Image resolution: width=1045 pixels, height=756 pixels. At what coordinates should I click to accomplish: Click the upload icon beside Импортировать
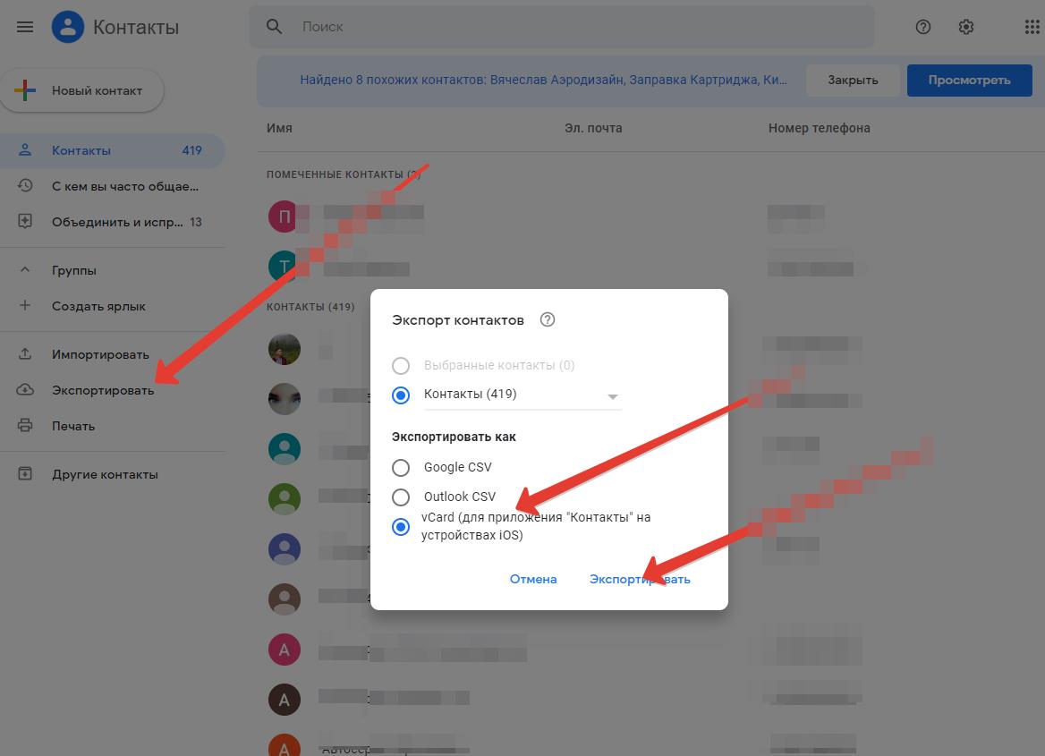click(25, 354)
